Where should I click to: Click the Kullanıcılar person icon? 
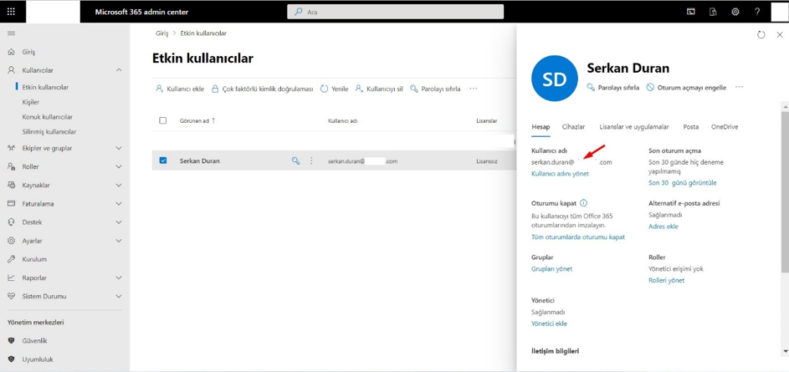pos(12,70)
